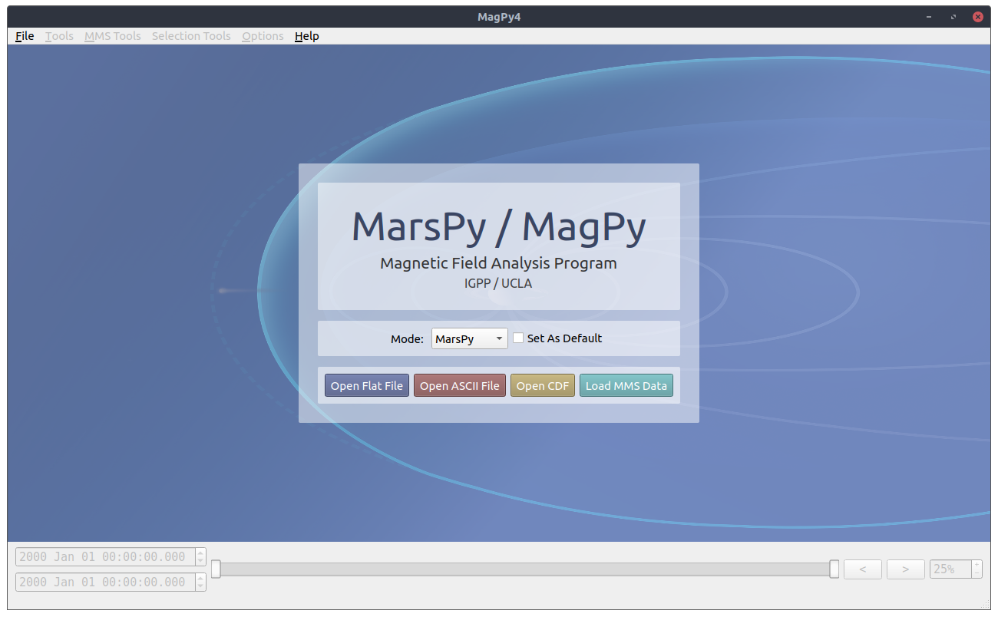This screenshot has width=998, height=617.
Task: Click the Open Flat File button
Action: [367, 385]
